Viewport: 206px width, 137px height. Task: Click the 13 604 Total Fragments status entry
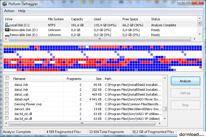pyautogui.click(x=107, y=132)
